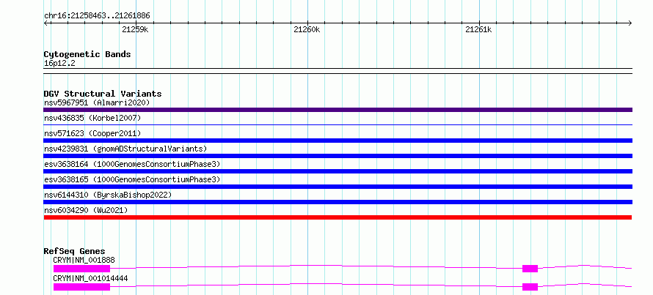Click the 21260k ruler tick label
Viewport: 653px width, 295px height.
[x=307, y=29]
